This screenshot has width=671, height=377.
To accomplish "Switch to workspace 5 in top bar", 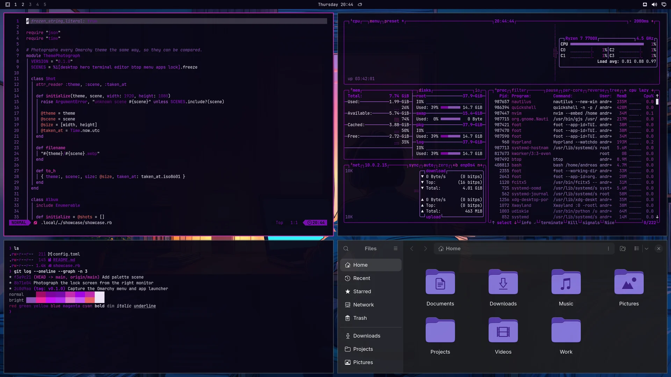I will pos(45,5).
